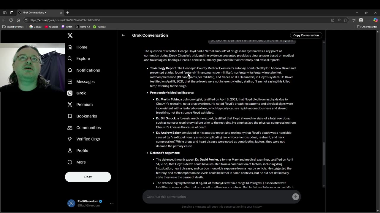Select the Grok icon in sidebar
This screenshot has width=380, height=213.
tap(70, 93)
